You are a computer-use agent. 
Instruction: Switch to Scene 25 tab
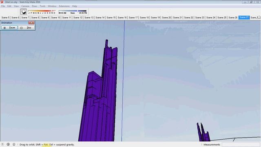tap(222, 18)
